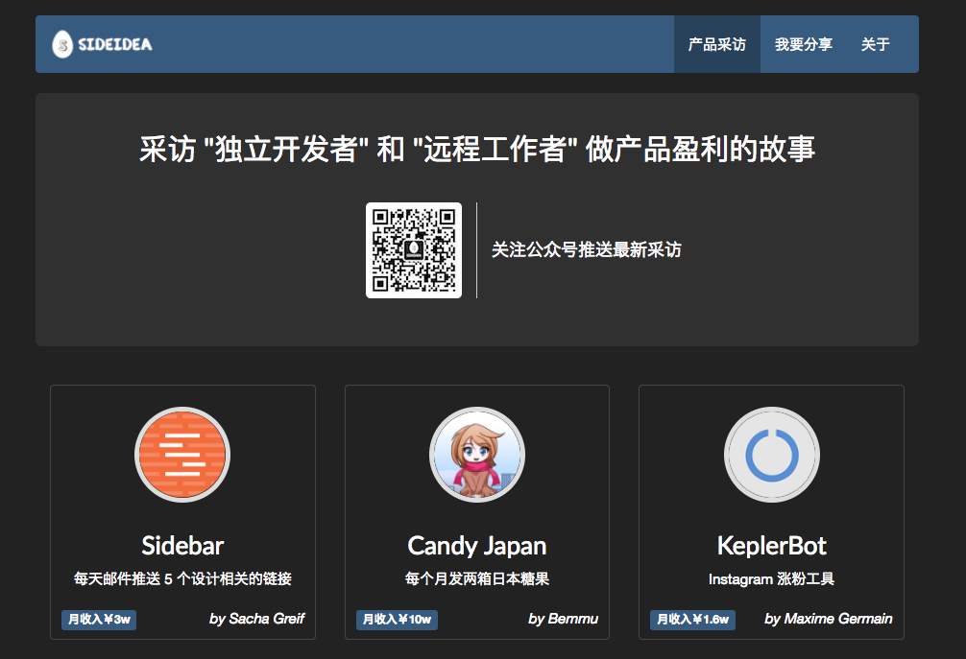
Task: Open the 关于 menu item
Action: click(x=876, y=44)
